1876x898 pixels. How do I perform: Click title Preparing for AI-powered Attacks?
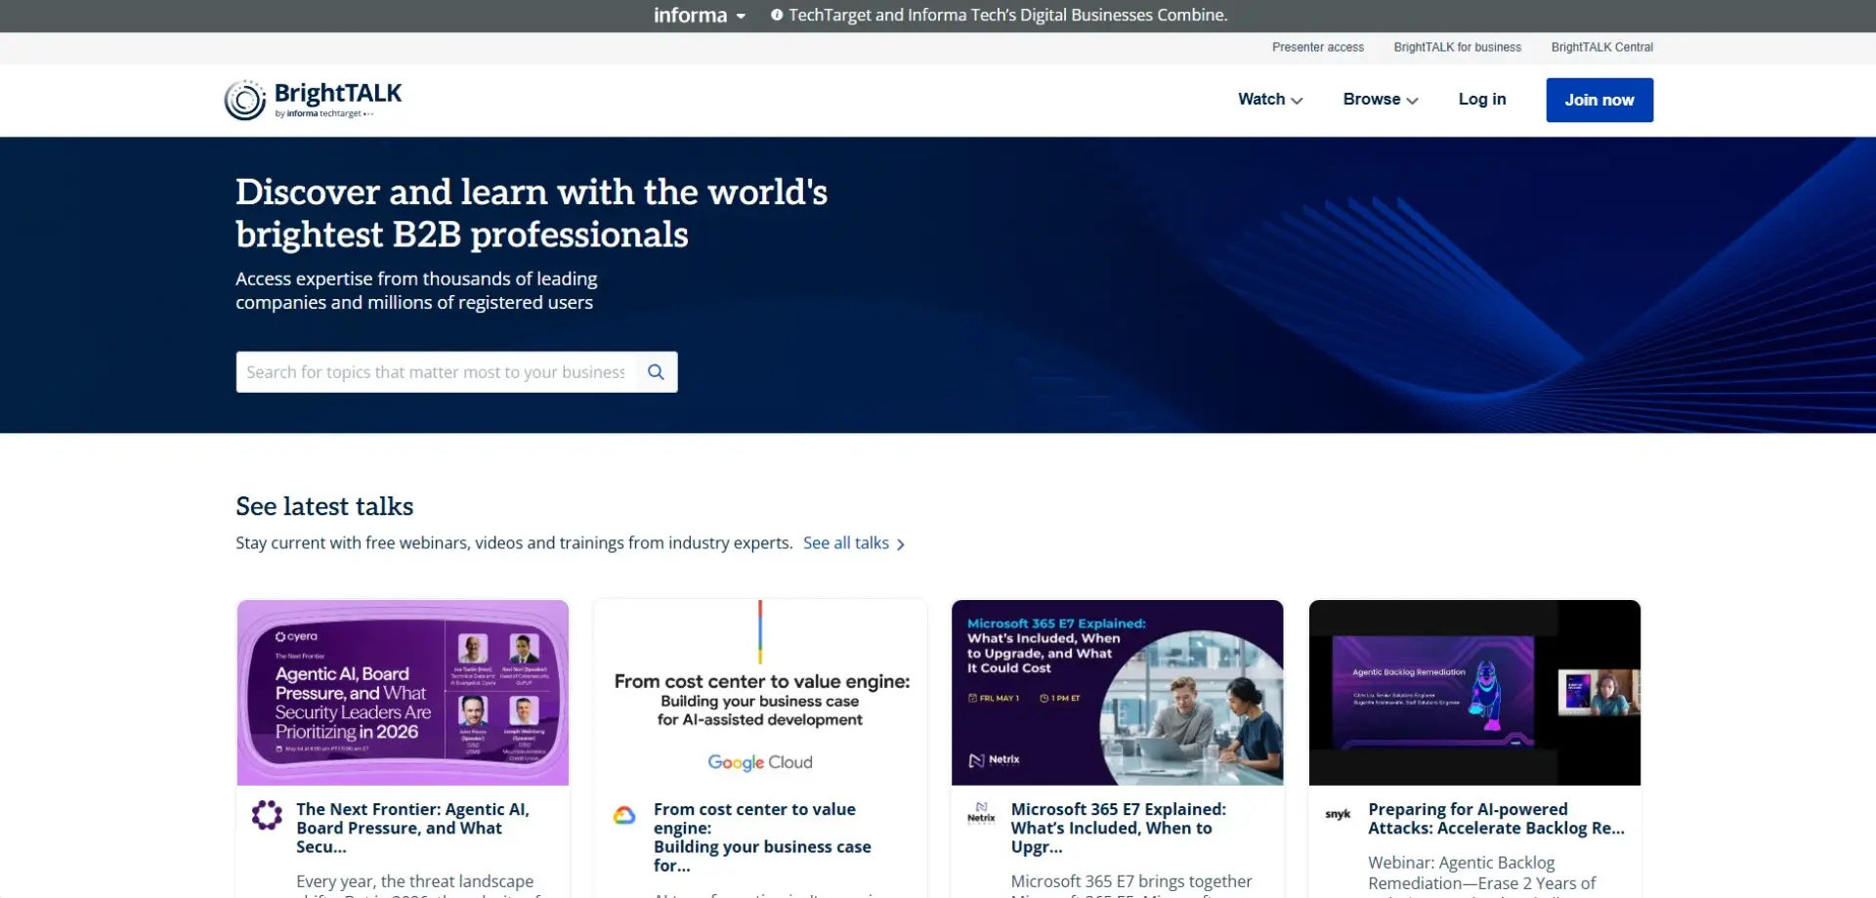pyautogui.click(x=1496, y=819)
